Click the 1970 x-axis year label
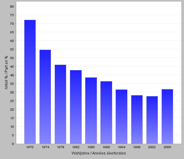184x159 pixels. (x=30, y=147)
